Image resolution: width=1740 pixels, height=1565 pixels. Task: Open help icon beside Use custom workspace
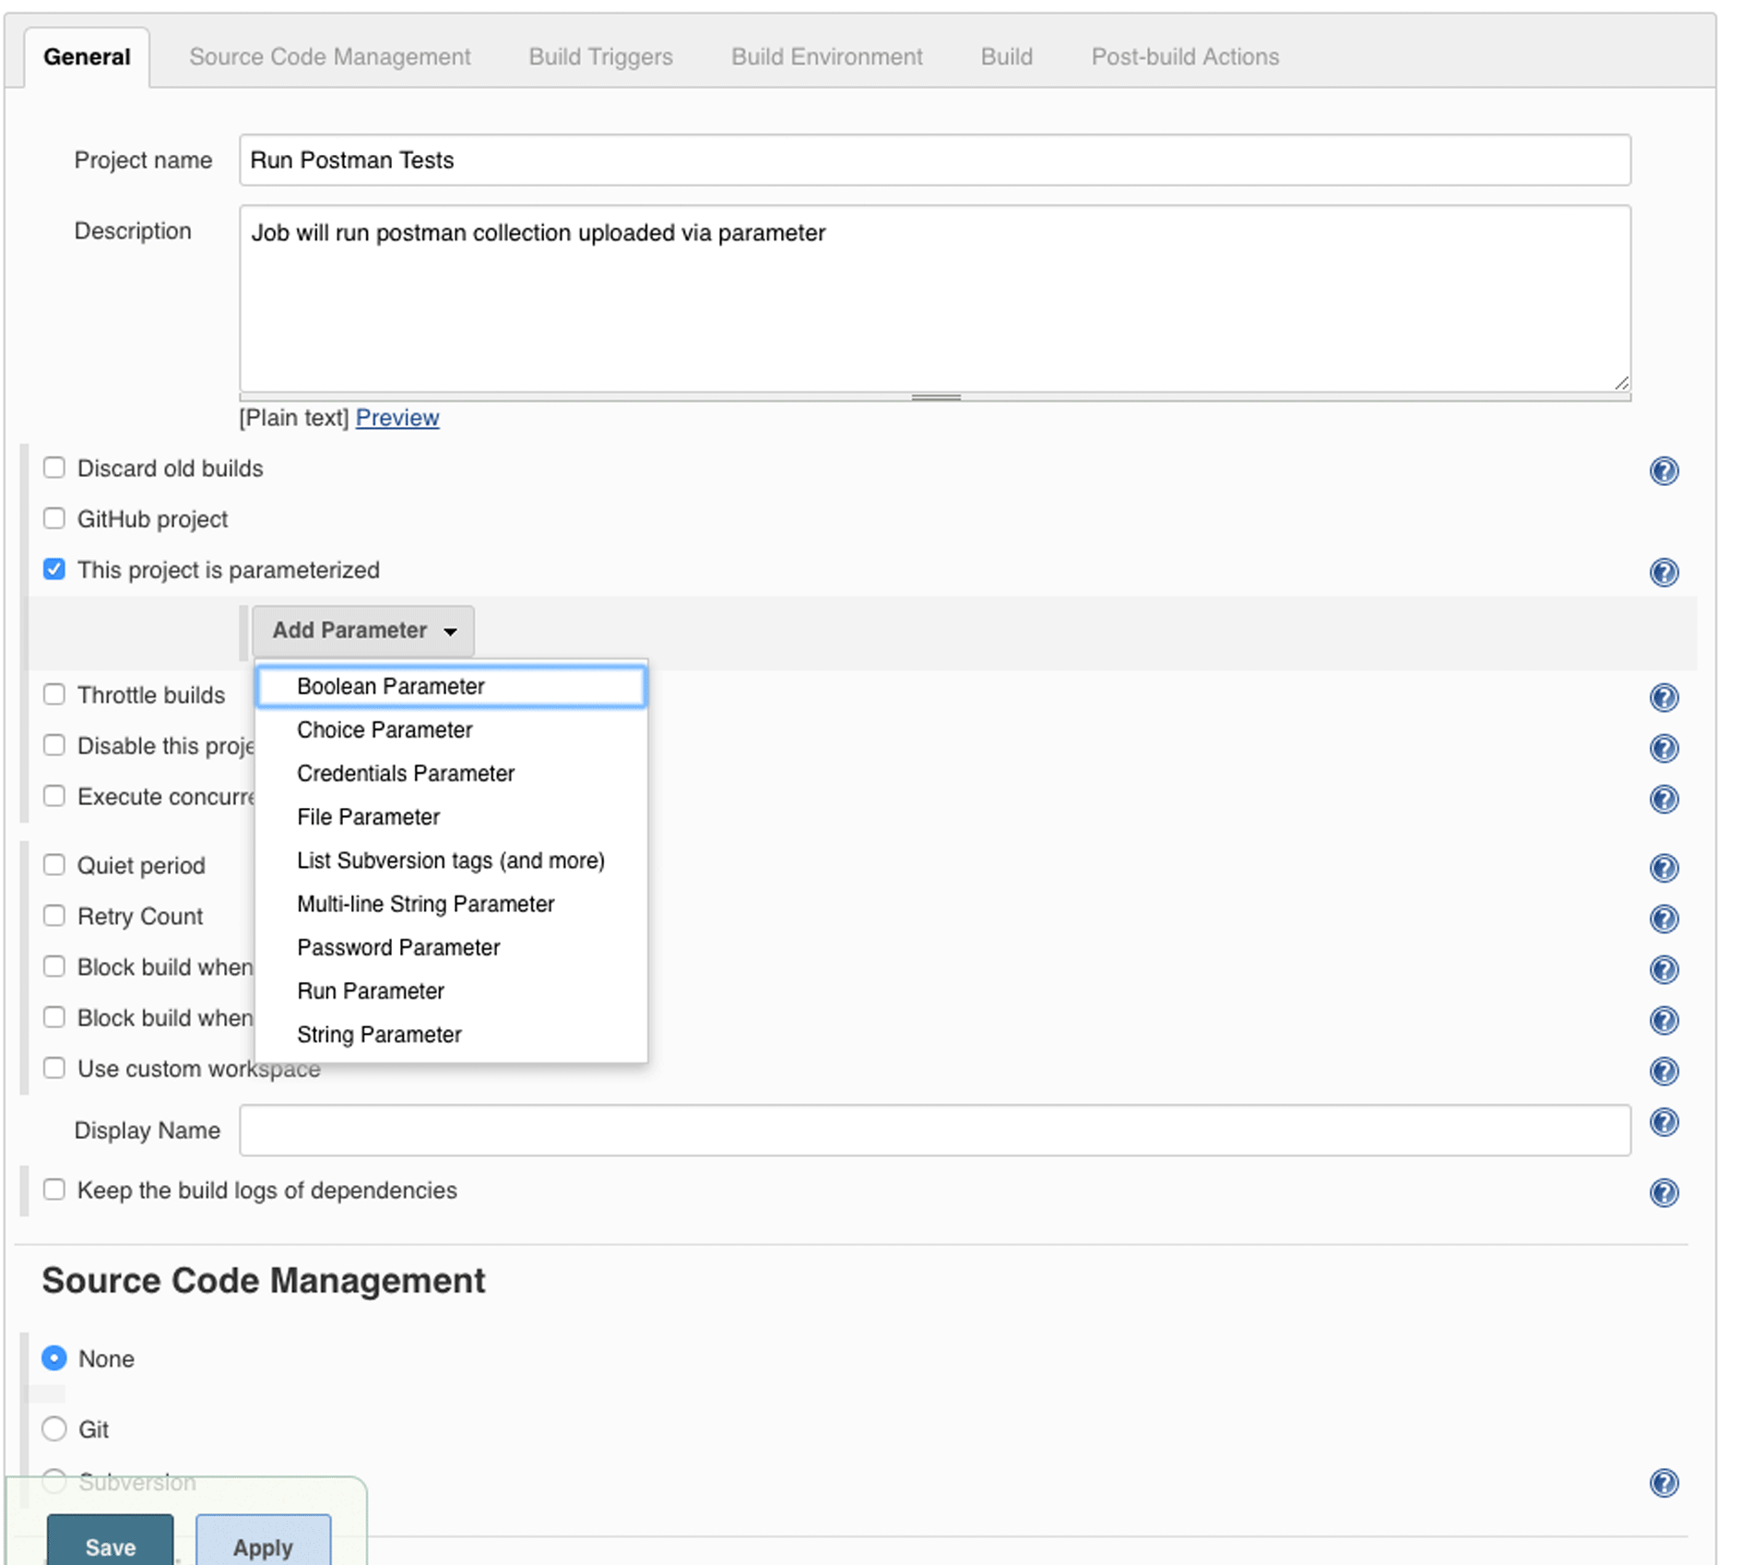pyautogui.click(x=1663, y=1071)
